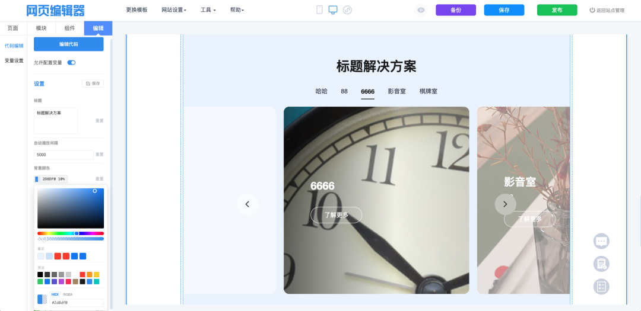Select the 88 carousel tab
Viewport: 641px width, 311px height.
tap(344, 91)
